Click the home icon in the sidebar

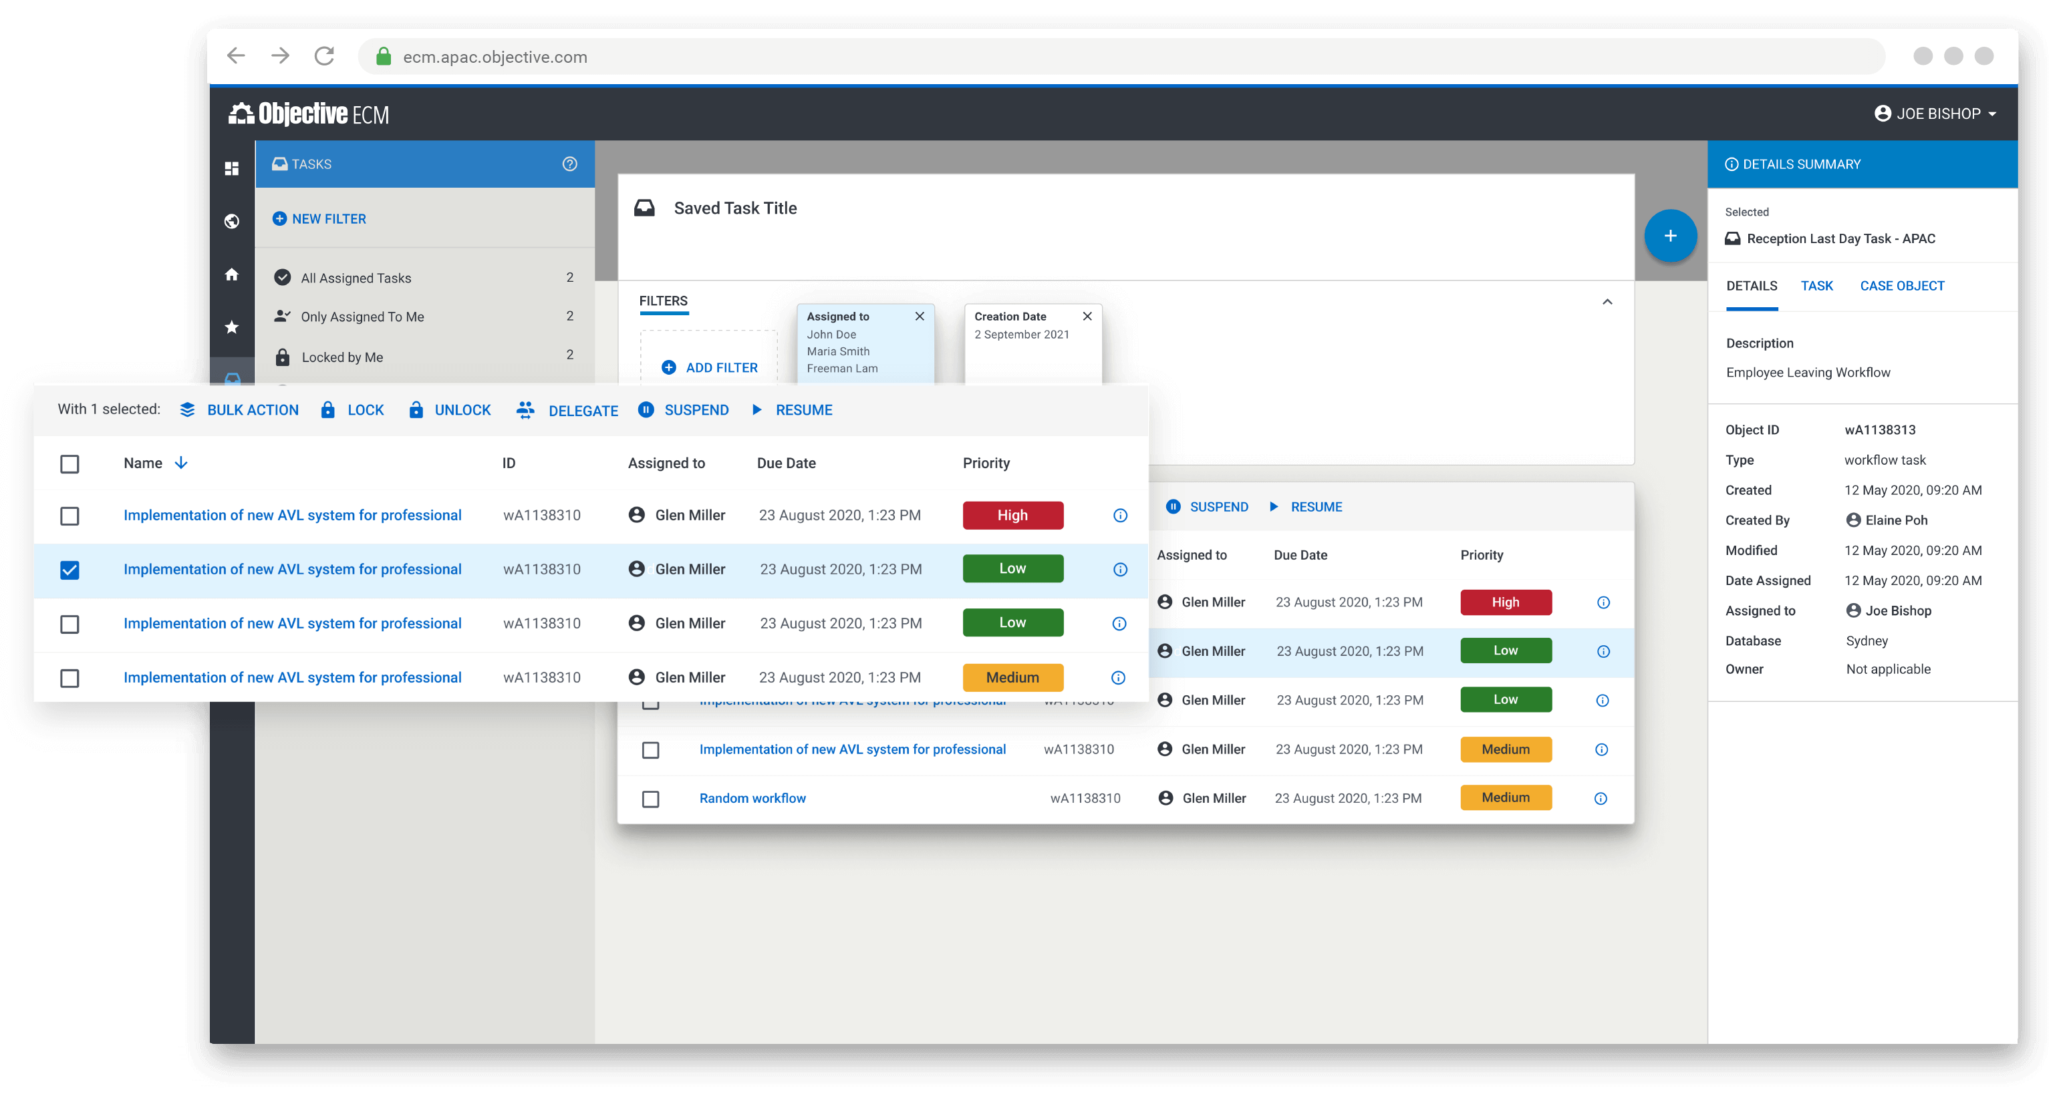click(233, 274)
